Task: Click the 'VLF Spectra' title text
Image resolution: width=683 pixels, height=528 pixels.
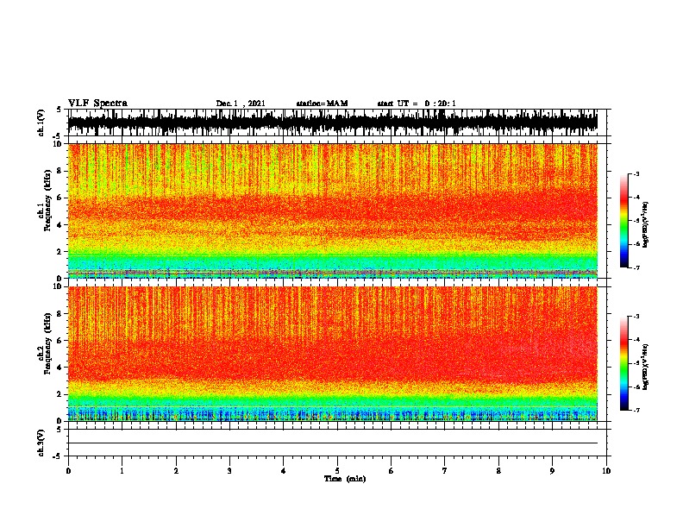Action: click(x=97, y=104)
